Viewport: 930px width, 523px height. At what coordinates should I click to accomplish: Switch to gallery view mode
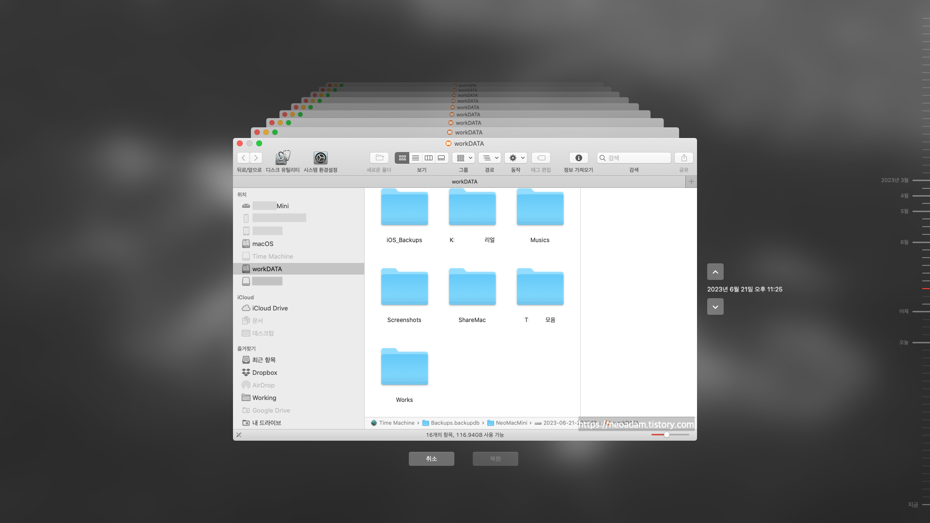click(x=441, y=158)
